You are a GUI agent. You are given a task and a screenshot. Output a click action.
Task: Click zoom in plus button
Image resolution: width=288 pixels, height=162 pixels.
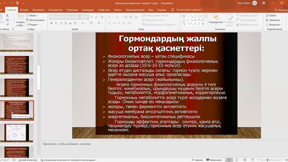(281, 160)
